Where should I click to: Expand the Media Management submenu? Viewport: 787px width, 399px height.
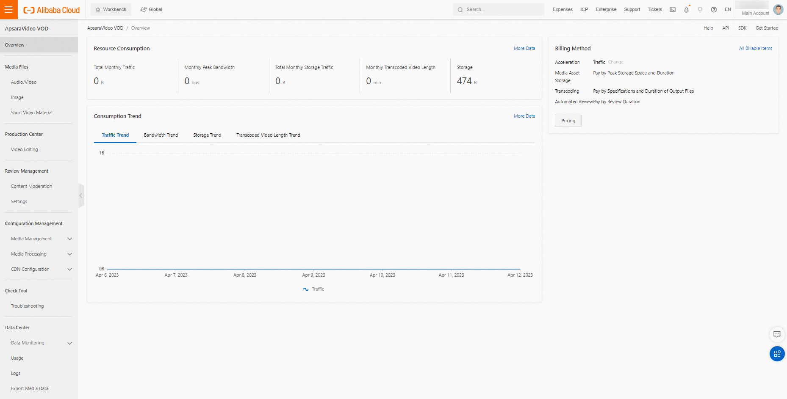[70, 239]
